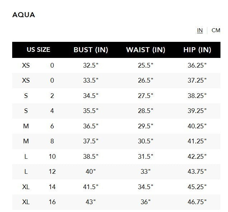Select the HIP (IN) column header
Viewport: 228px width, 212px height.
pos(197,50)
